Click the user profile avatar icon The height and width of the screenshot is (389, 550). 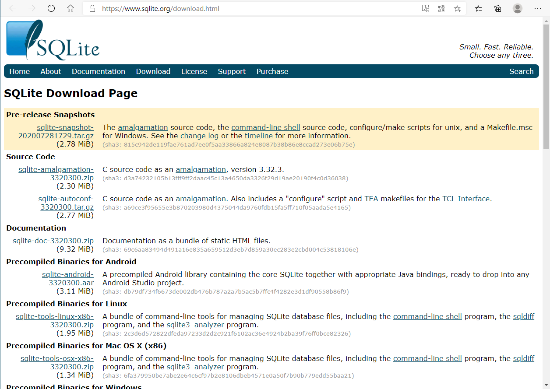pos(518,8)
